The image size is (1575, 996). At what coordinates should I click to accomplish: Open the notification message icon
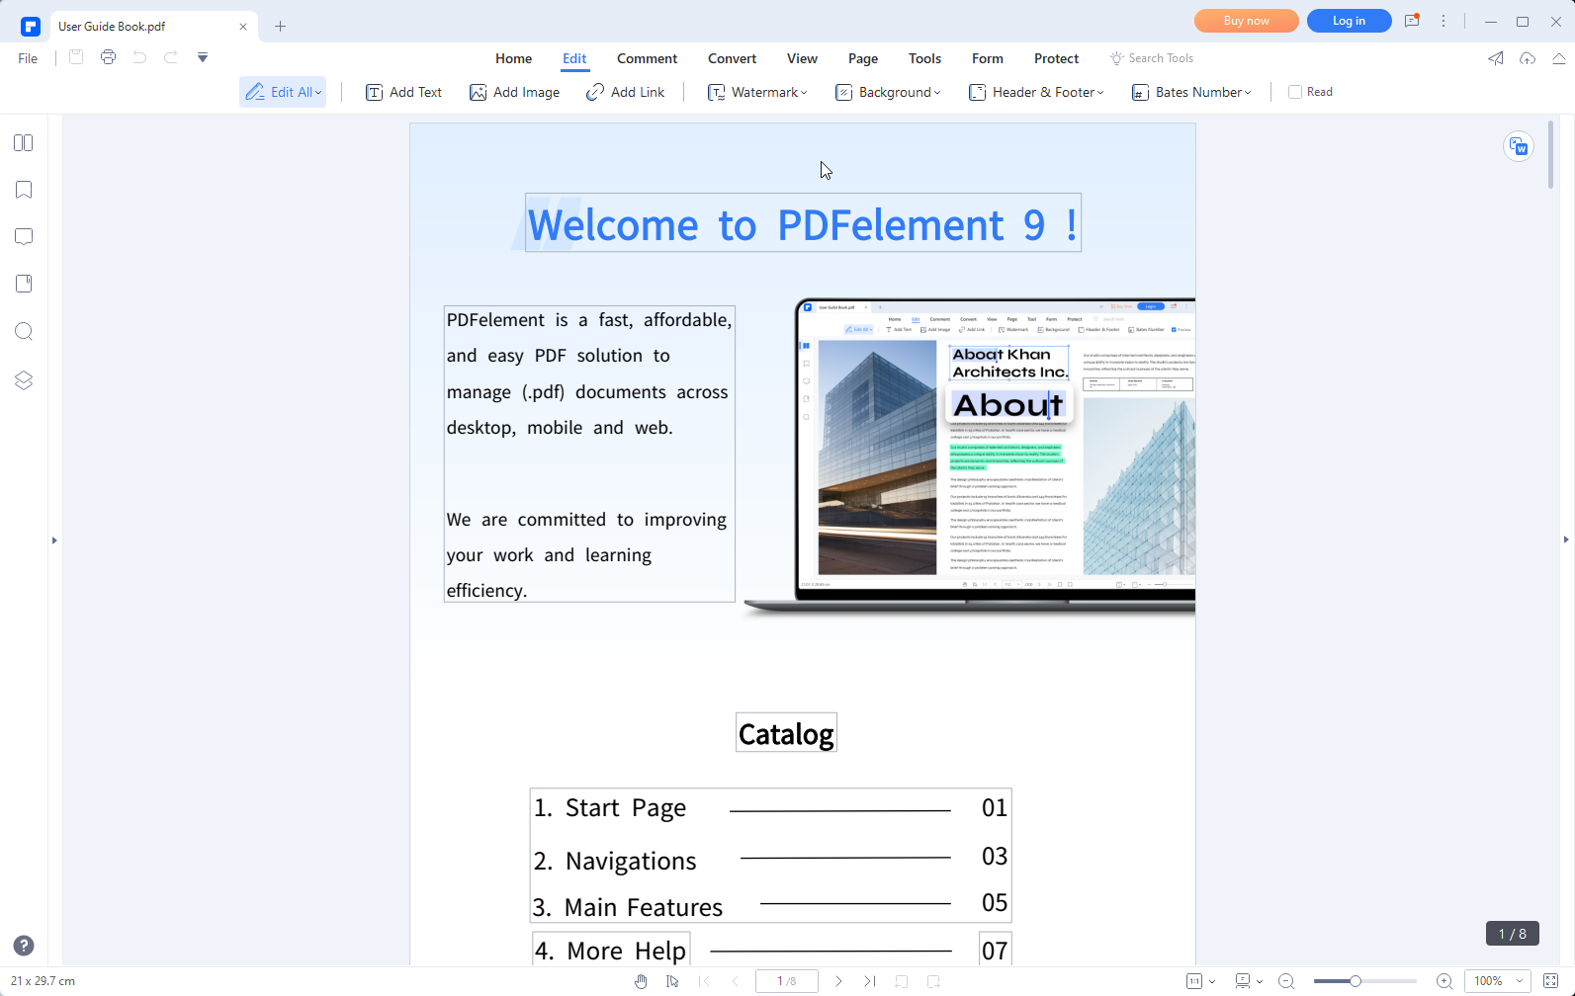point(1412,21)
